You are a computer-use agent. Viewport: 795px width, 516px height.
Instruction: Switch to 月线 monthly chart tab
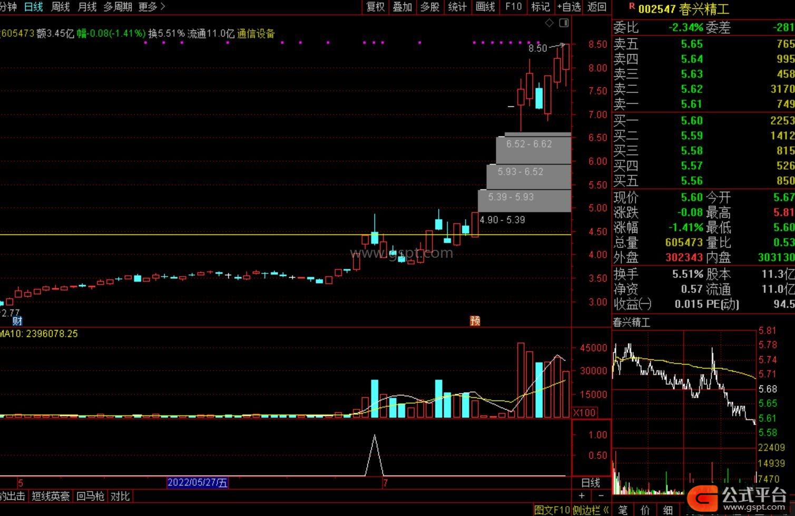point(87,7)
